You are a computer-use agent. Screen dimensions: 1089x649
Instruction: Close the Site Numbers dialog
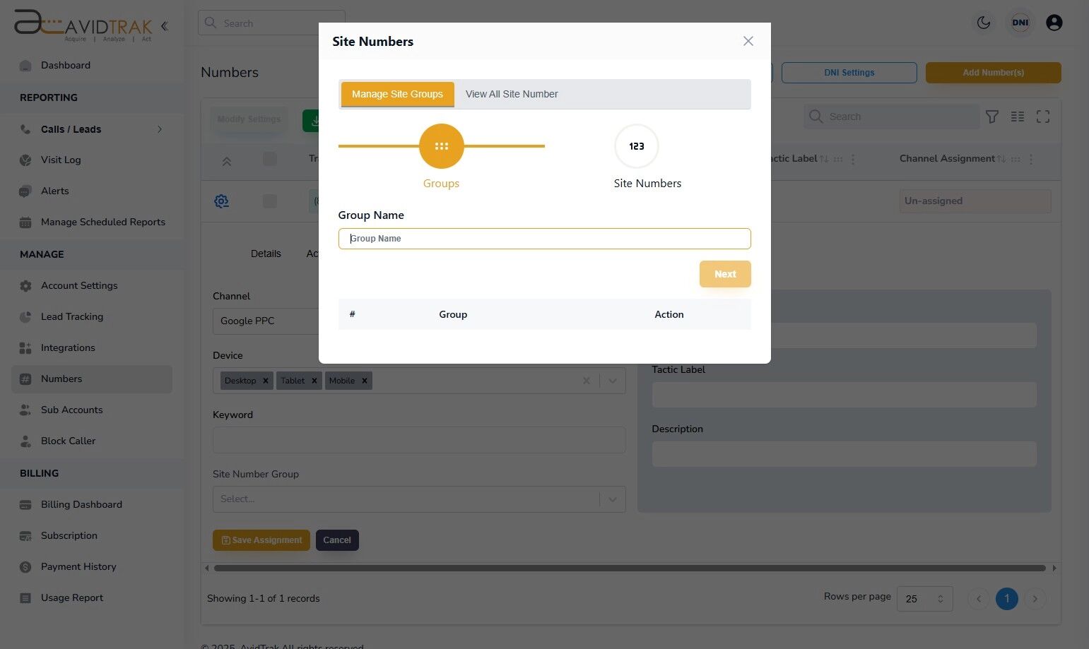(748, 41)
